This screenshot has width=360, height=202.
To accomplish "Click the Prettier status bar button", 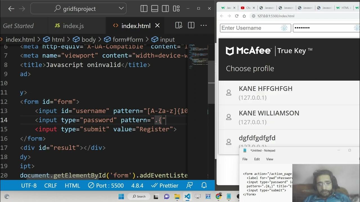I will click(165, 185).
